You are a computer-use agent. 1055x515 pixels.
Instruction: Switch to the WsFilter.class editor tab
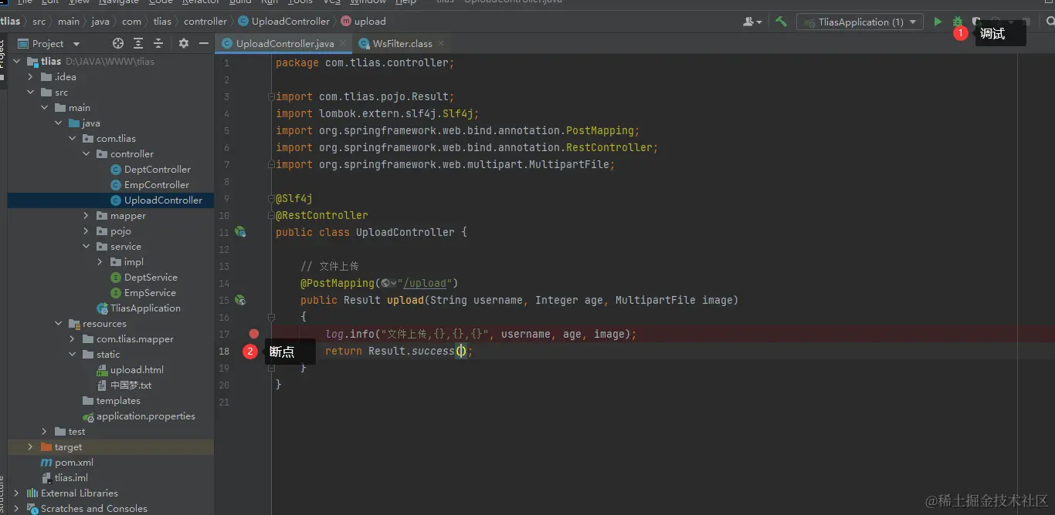coord(402,44)
